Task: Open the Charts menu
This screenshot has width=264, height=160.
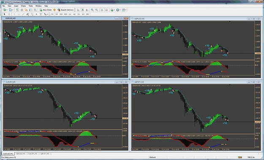Action: pyautogui.click(x=23, y=6)
